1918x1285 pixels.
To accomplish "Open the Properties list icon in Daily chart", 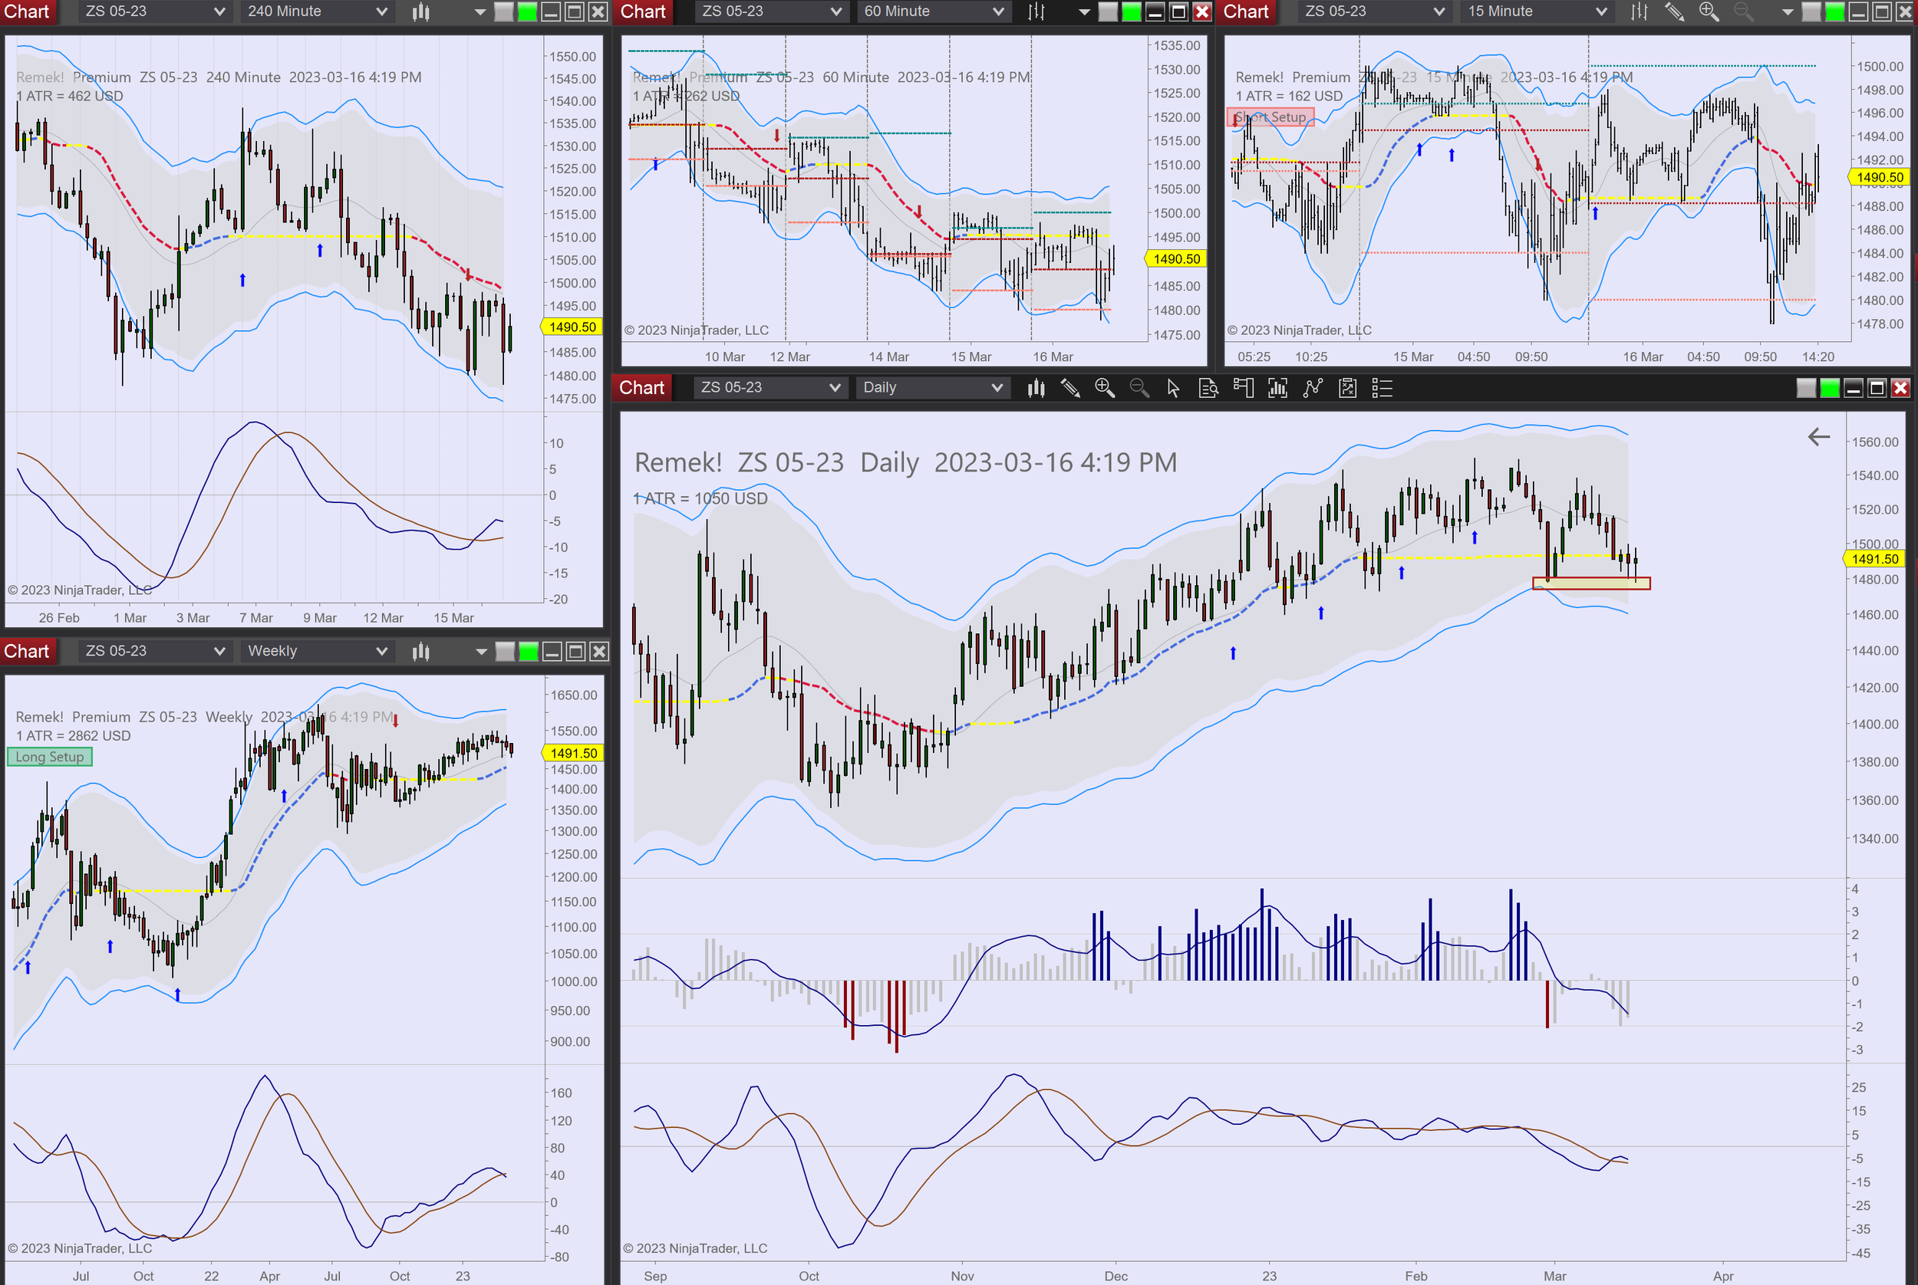I will pyautogui.click(x=1382, y=388).
